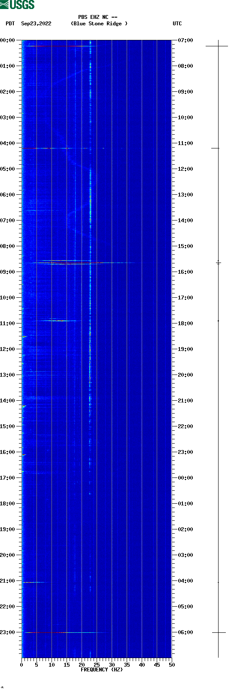Viewport: 237px width, 692px height.
Task: Click the (Blue Stone Ridge ) station name
Action: tap(99, 24)
